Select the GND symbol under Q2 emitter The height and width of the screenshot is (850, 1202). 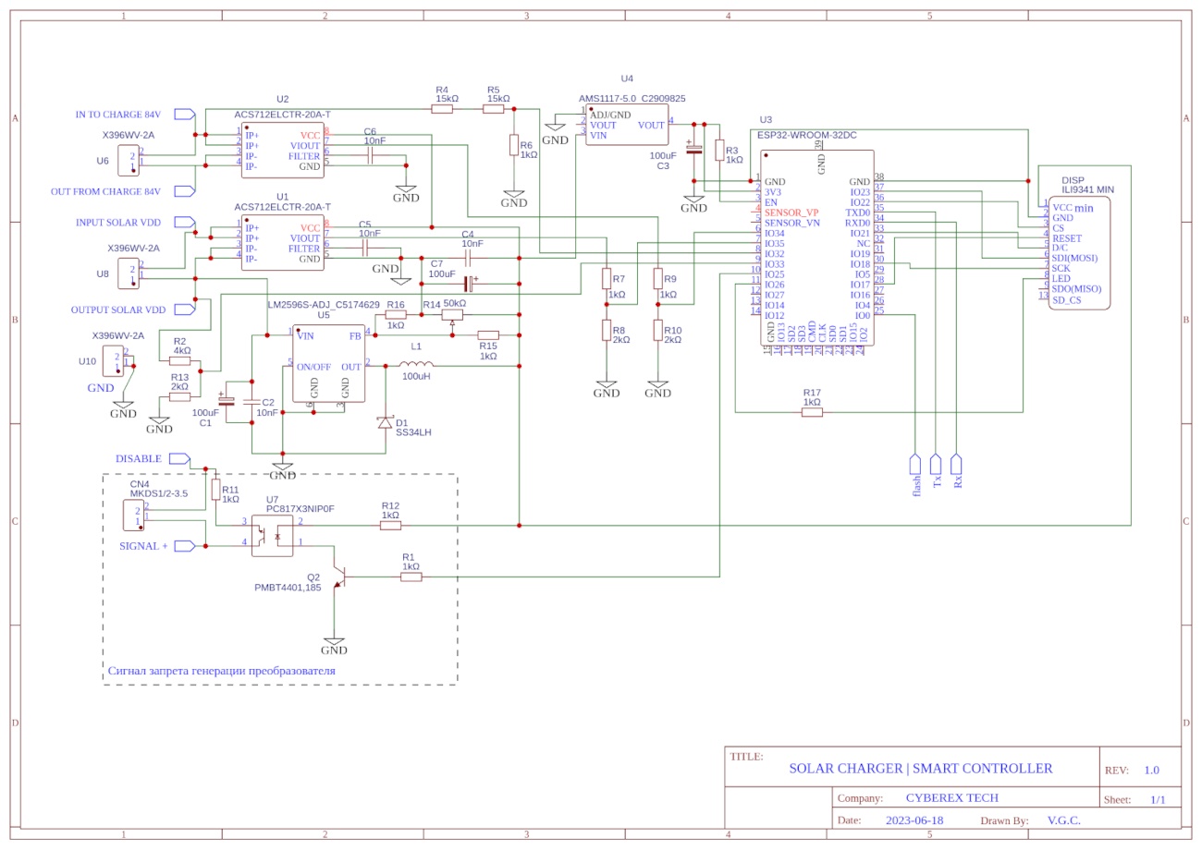(334, 644)
